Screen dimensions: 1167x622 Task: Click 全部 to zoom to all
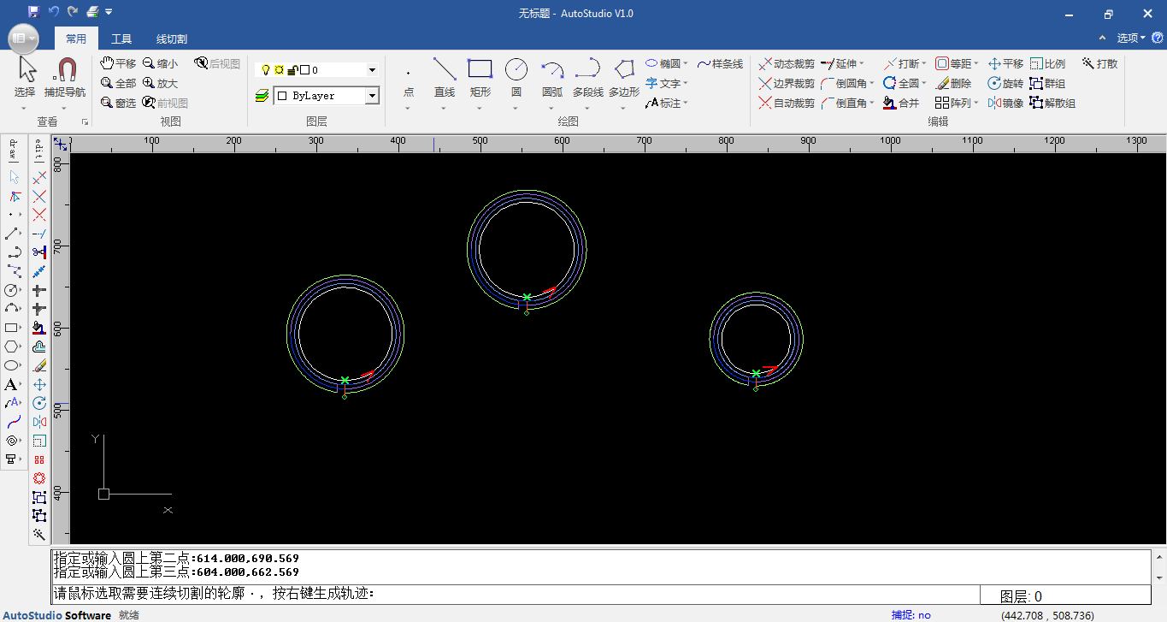[x=118, y=83]
